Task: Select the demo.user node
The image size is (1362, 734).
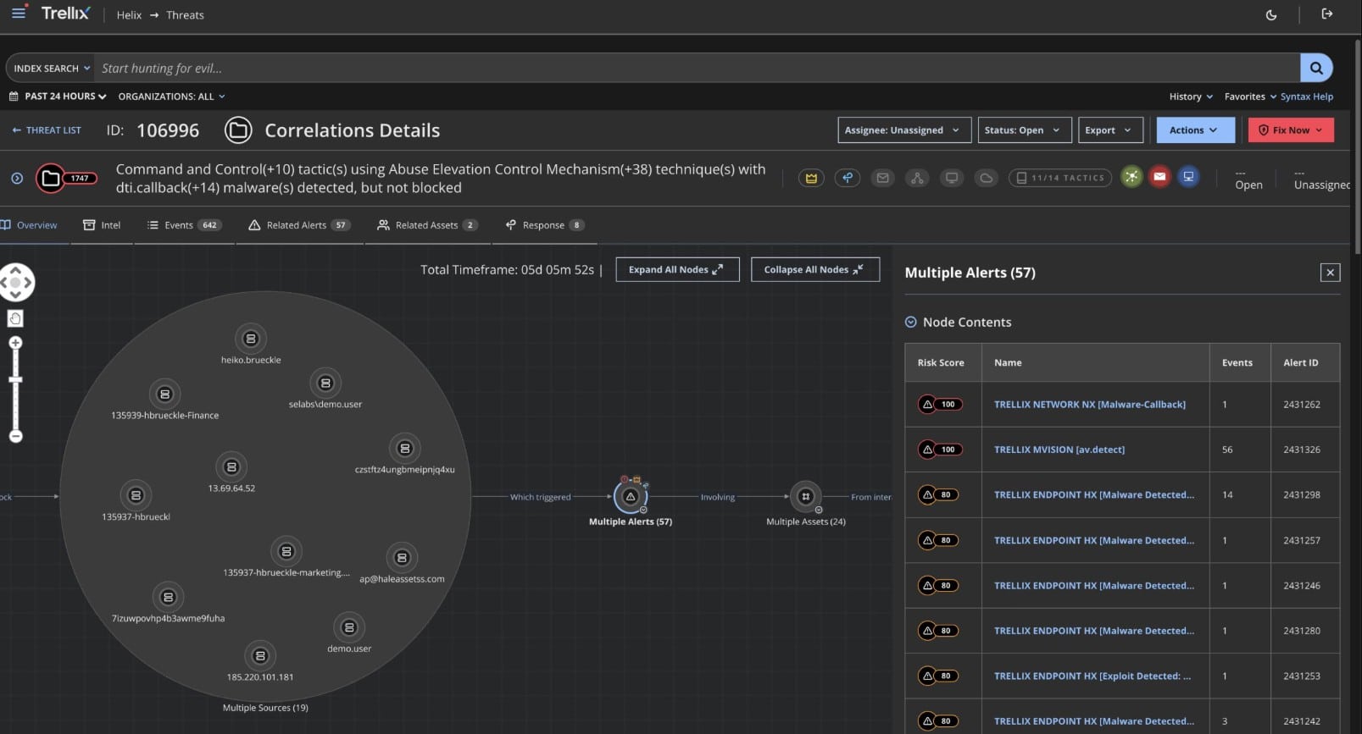Action: 349,627
